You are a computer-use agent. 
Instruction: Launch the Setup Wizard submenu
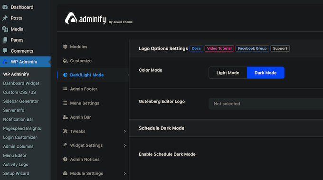click(16, 173)
